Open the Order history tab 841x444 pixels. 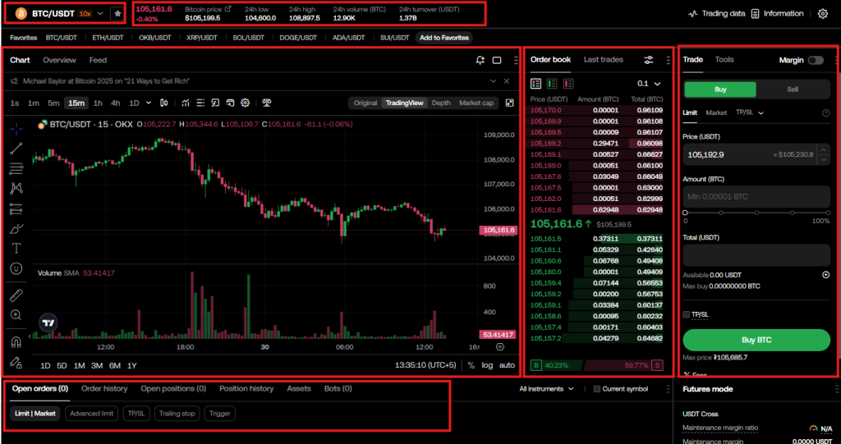point(104,388)
